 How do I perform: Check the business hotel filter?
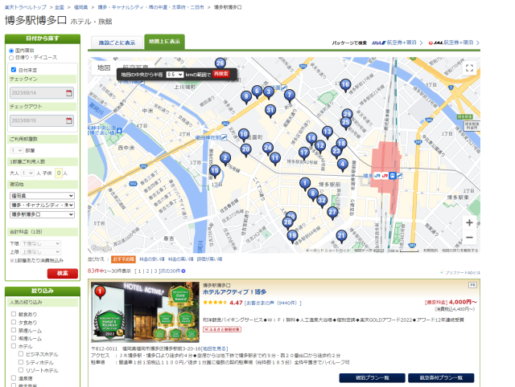pos(21,354)
